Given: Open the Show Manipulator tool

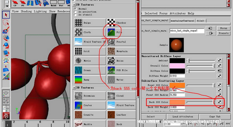Looking at the screenshot, I should point(6,76).
